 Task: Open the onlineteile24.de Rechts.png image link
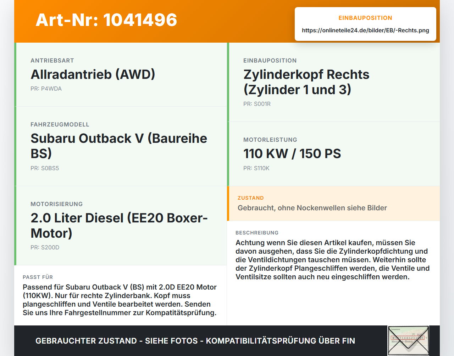coord(365,30)
